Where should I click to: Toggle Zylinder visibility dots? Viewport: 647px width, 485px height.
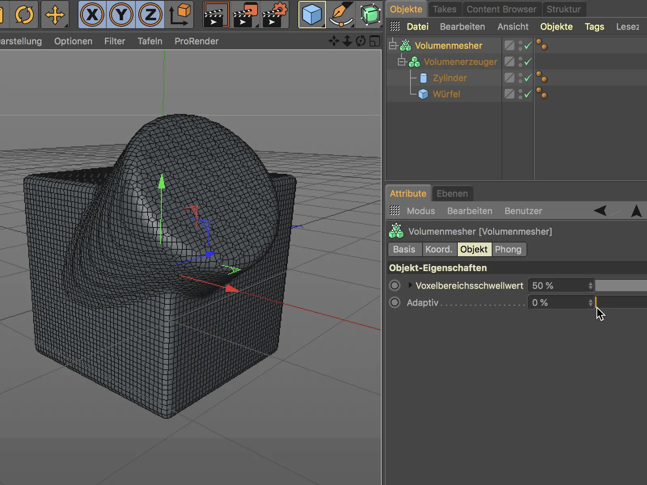(520, 78)
